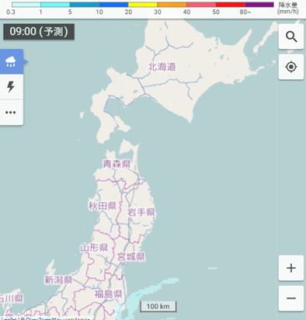Select the rain cloud precipitation layer
The height and width of the screenshot is (320, 306).
[x=11, y=61]
